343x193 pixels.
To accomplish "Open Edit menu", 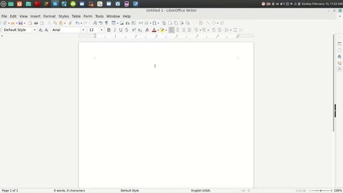I will click(13, 16).
